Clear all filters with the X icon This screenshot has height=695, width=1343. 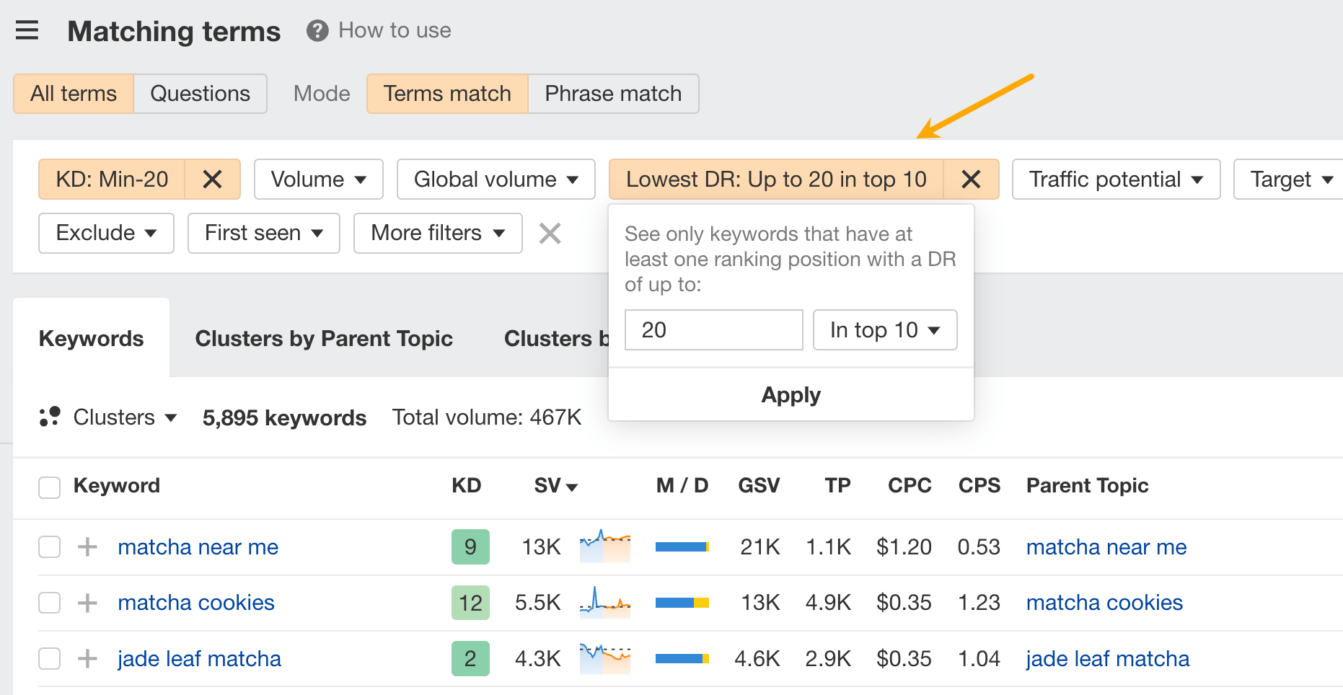[550, 233]
